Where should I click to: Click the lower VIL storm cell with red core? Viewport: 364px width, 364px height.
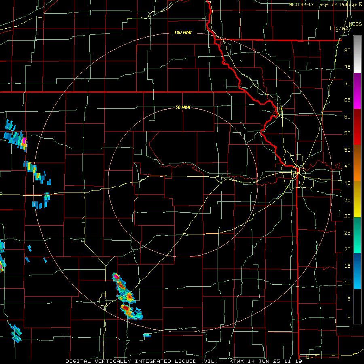click(131, 312)
